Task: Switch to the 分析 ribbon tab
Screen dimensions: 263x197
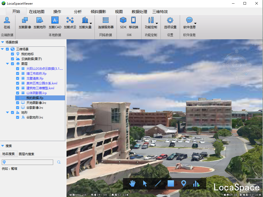Action: pos(78,12)
